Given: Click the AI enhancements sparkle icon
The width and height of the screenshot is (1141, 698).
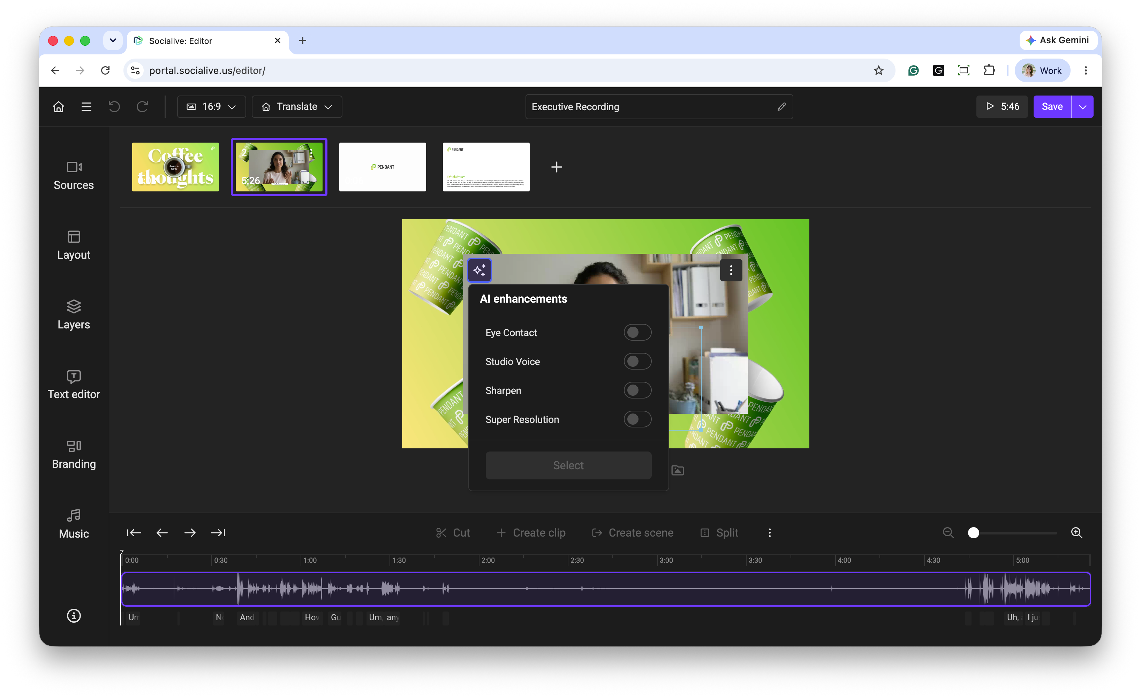Looking at the screenshot, I should [x=479, y=270].
